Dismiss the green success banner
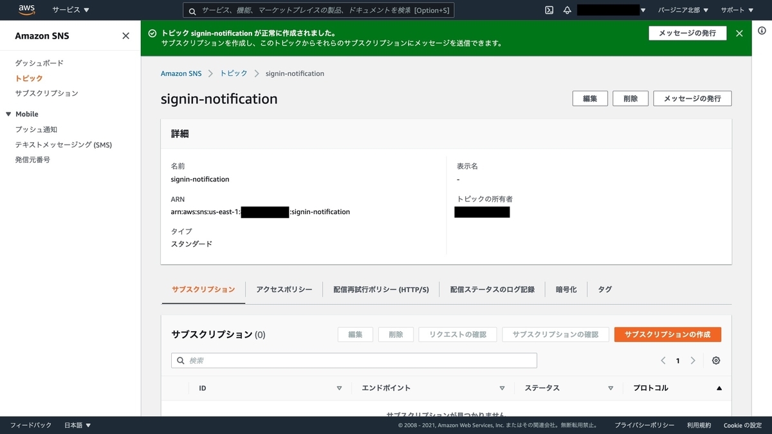The width and height of the screenshot is (772, 434). (x=739, y=33)
